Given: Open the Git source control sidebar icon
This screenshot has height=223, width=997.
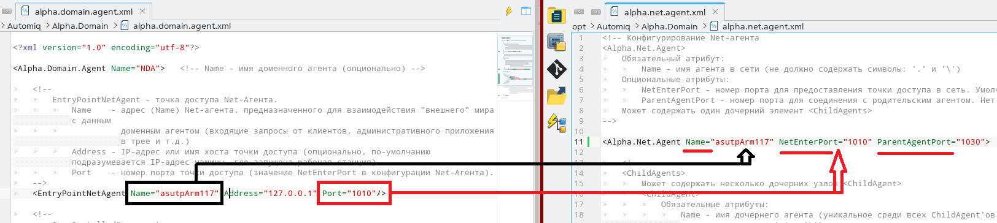Looking at the screenshot, I should point(556,69).
